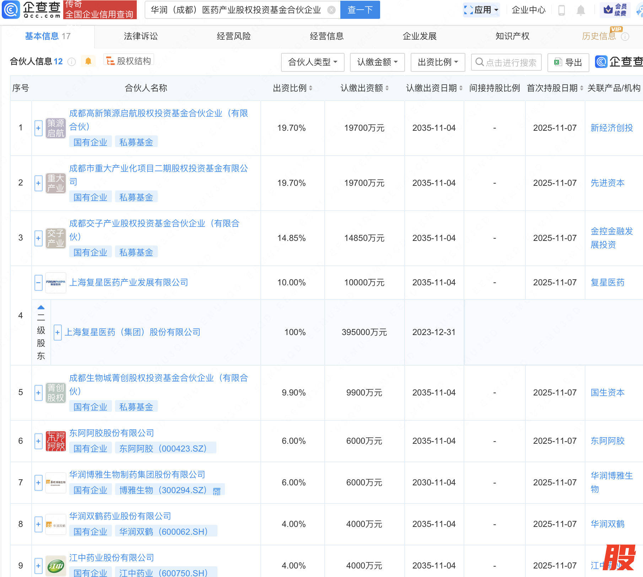Image resolution: width=643 pixels, height=577 pixels.
Task: Export the partner list with 导出
Action: click(x=568, y=63)
